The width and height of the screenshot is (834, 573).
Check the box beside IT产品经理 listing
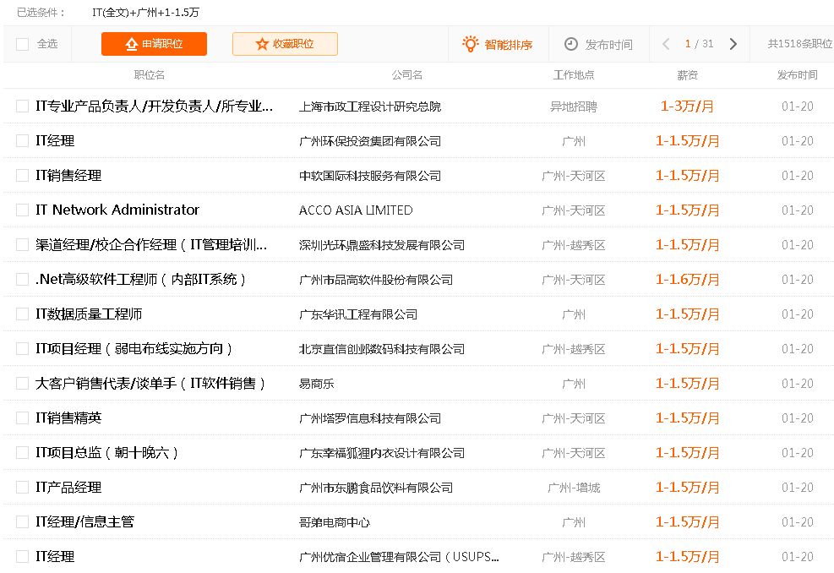[22, 487]
